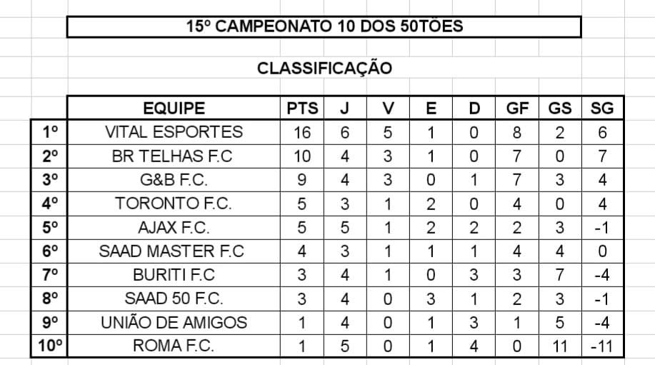Image resolution: width=655 pixels, height=365 pixels.
Task: Click the TORONTO F.C. team cell
Action: click(174, 204)
